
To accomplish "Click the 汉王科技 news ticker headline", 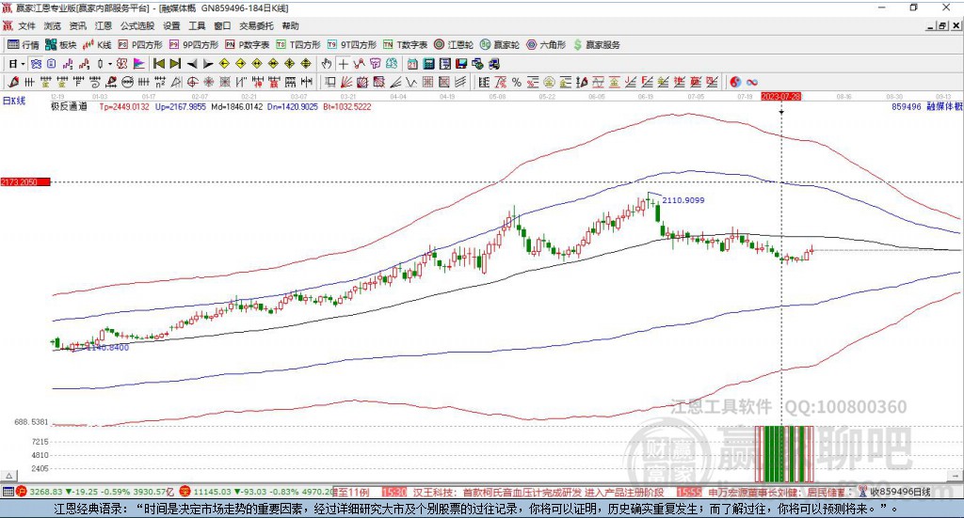I will click(x=538, y=492).
